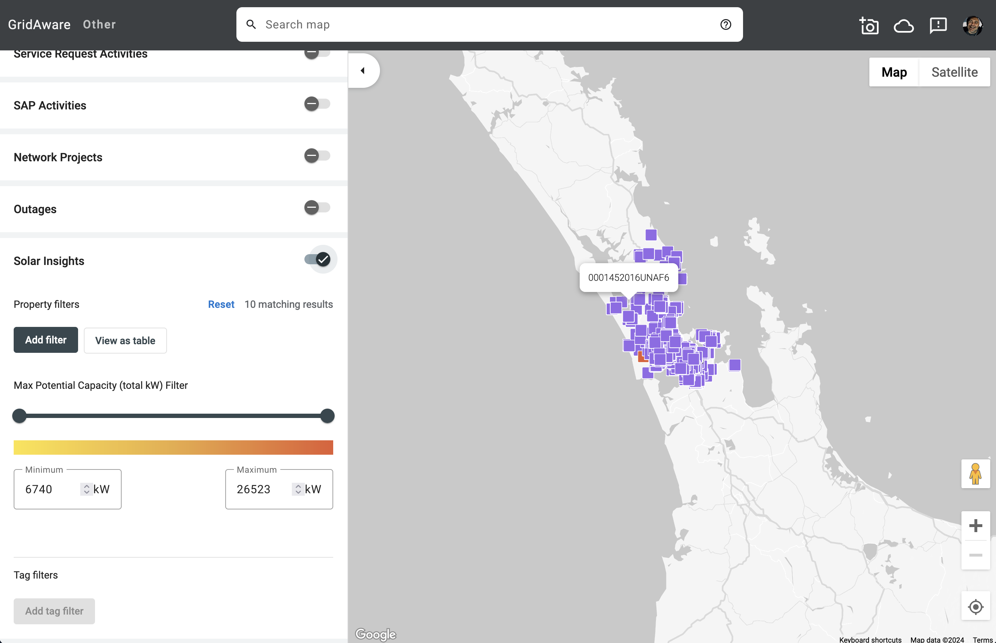Open the cloud weather icon

(904, 26)
